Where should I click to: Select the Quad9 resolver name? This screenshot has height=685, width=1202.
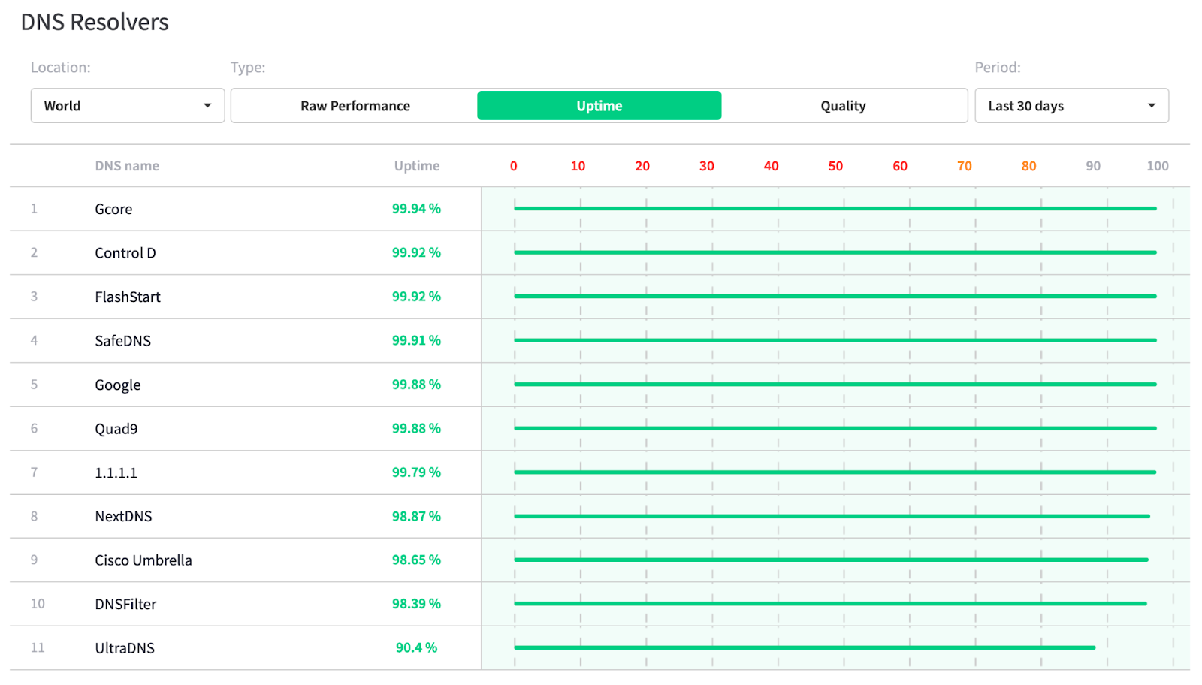click(x=116, y=429)
